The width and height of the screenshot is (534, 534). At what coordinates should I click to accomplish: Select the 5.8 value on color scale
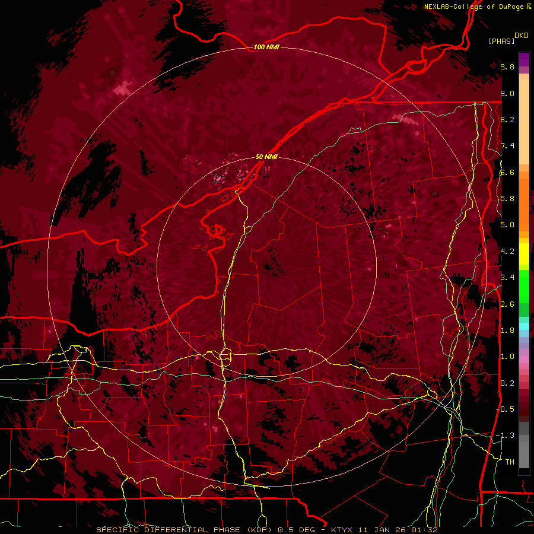point(507,199)
